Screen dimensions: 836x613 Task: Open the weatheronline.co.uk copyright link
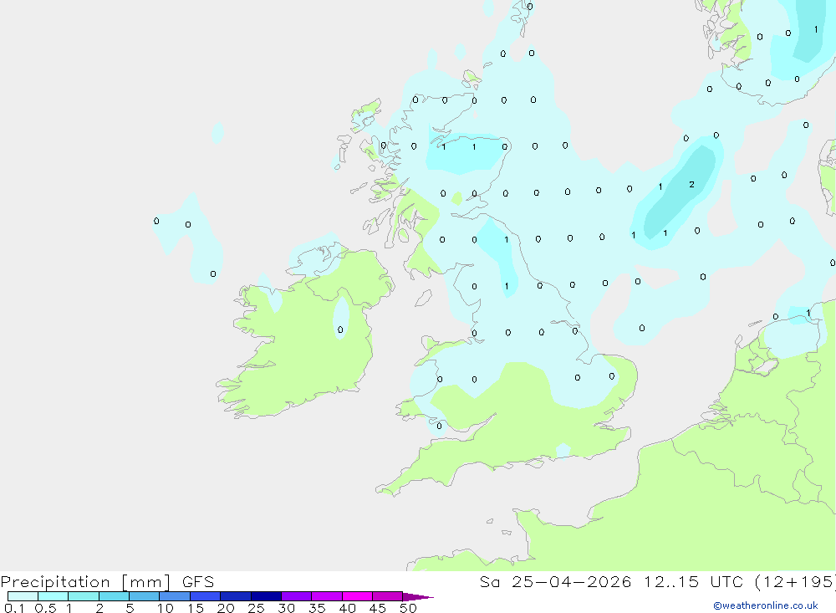[766, 605]
